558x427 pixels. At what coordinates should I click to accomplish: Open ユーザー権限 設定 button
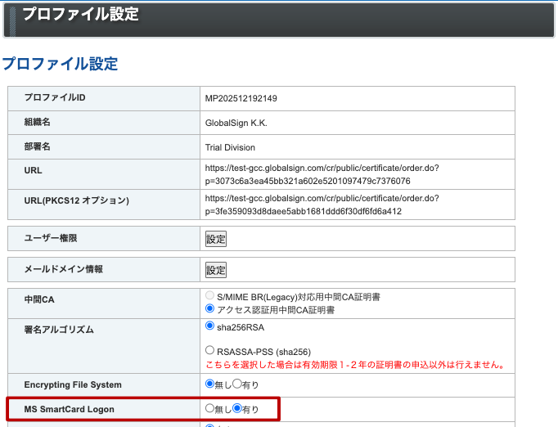pos(215,239)
